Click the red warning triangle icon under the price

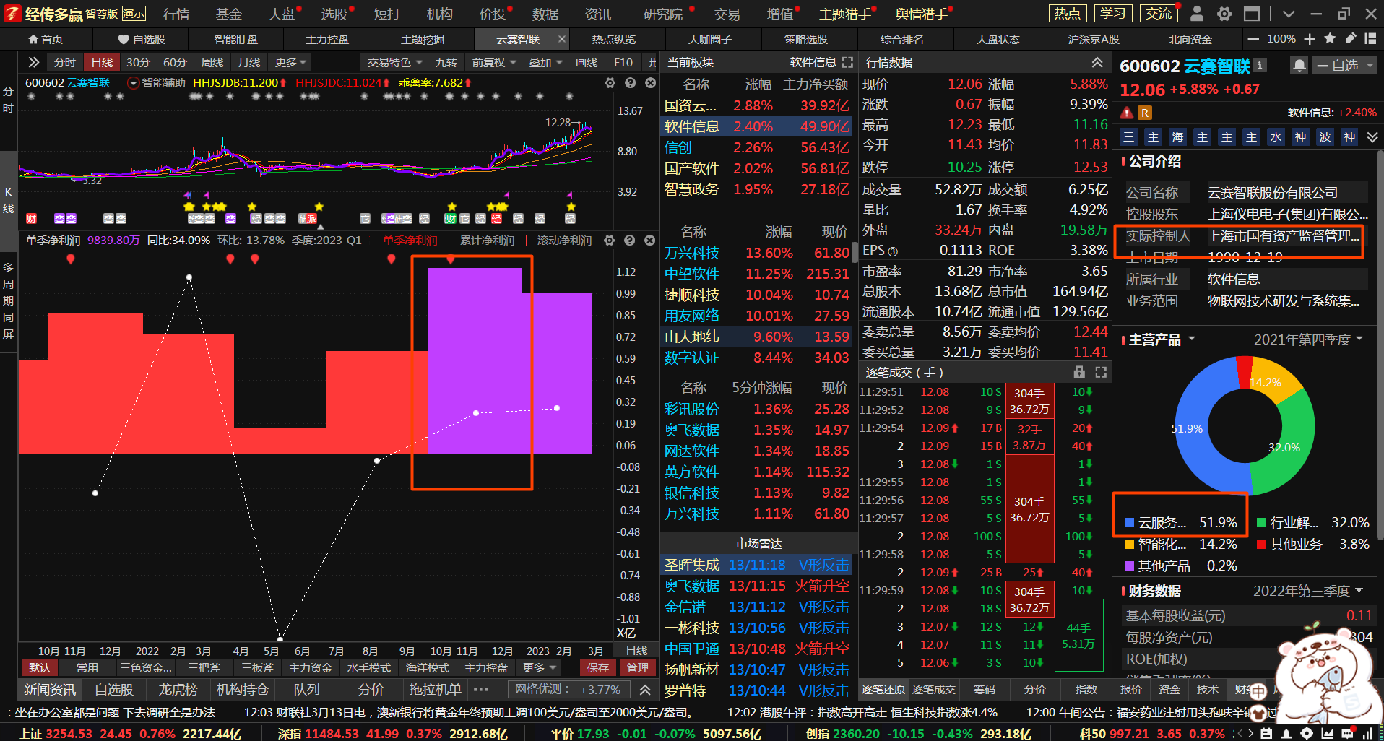[1126, 113]
